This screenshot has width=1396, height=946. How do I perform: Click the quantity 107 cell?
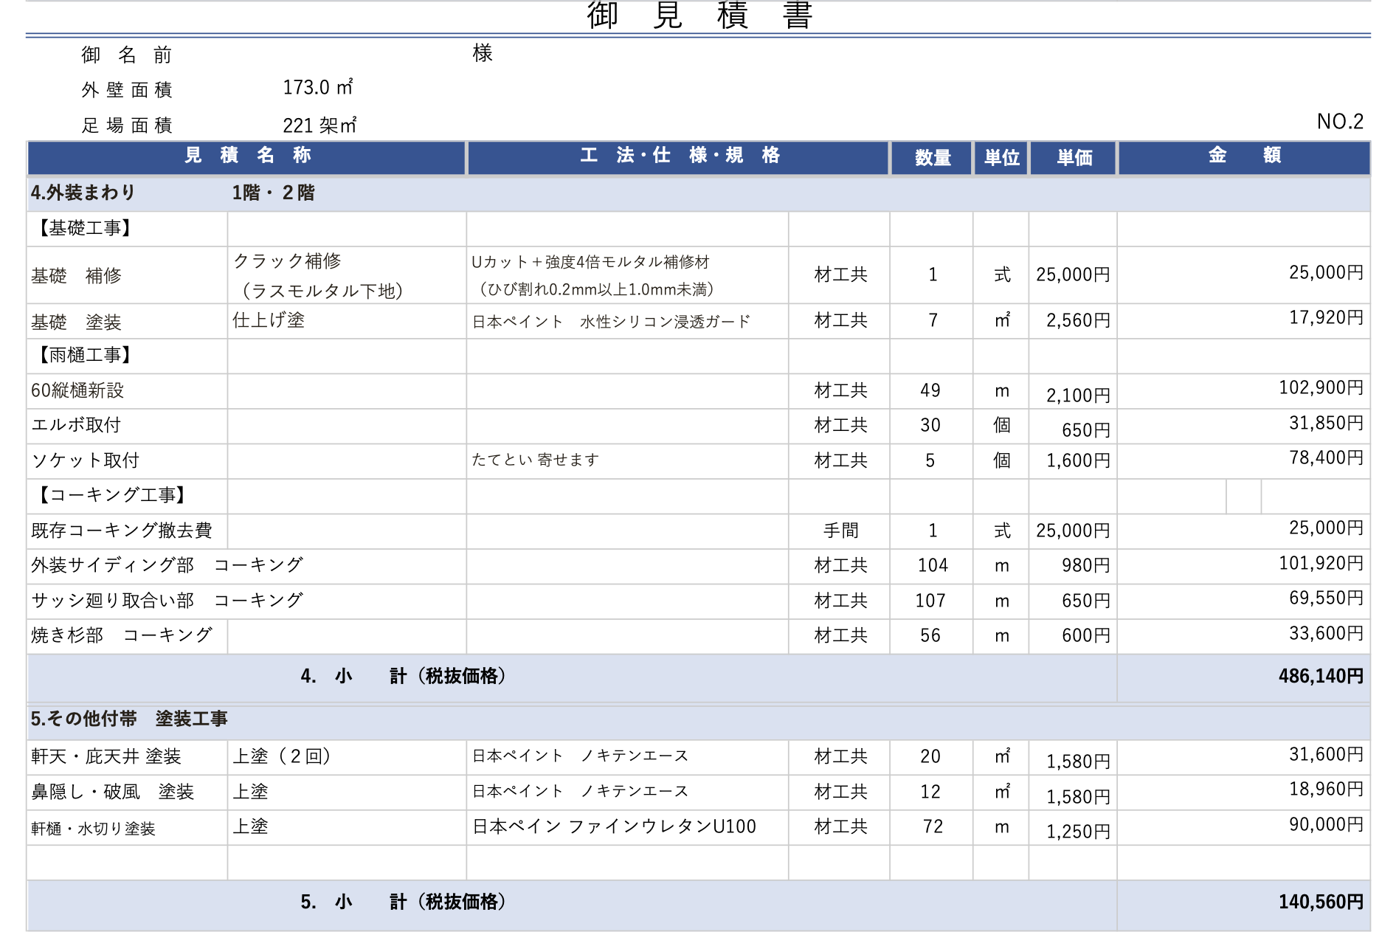tap(931, 601)
